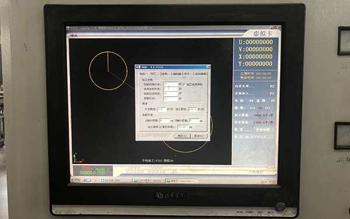Click the X轴补偿值 input box

pos(164,121)
